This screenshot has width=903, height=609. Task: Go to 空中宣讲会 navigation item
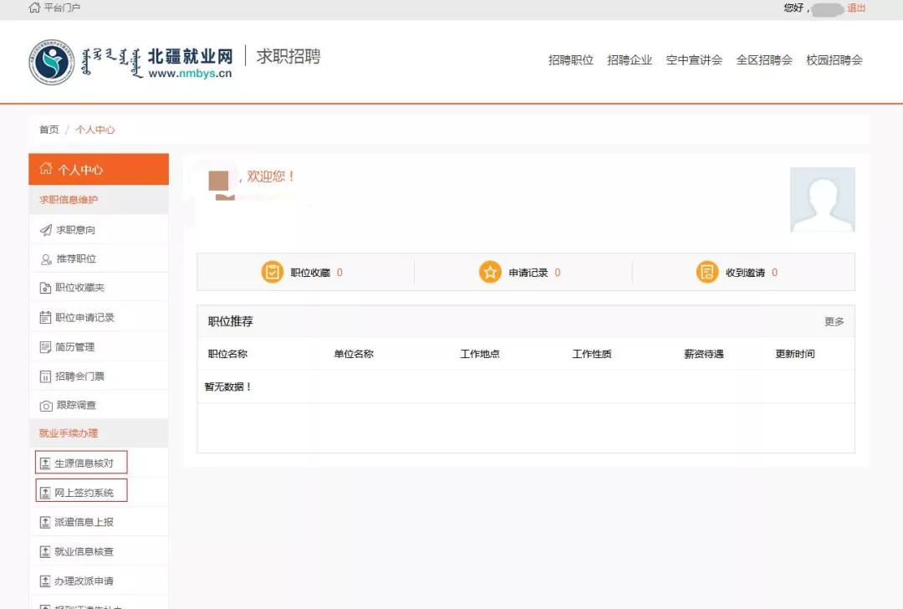pos(694,60)
